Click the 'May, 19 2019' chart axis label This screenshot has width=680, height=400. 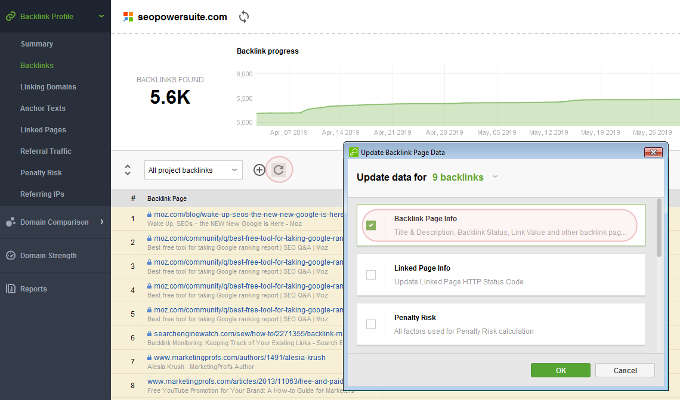[x=600, y=132]
